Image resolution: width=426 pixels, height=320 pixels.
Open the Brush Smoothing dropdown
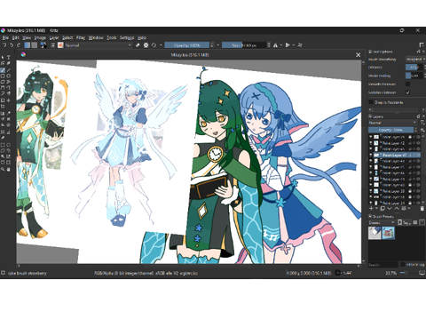pyautogui.click(x=415, y=60)
